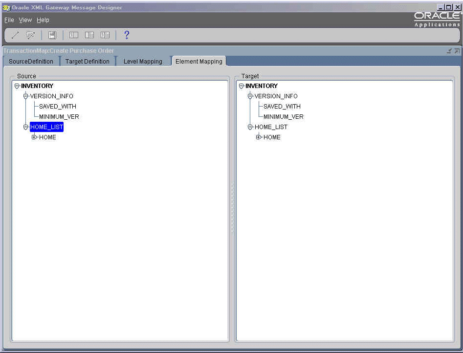
Task: Select MINIMUM_VER in the Target tree
Action: pos(284,117)
